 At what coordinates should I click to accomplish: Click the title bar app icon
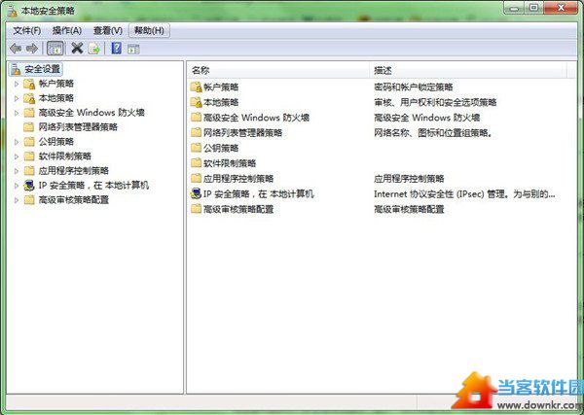pos(13,11)
